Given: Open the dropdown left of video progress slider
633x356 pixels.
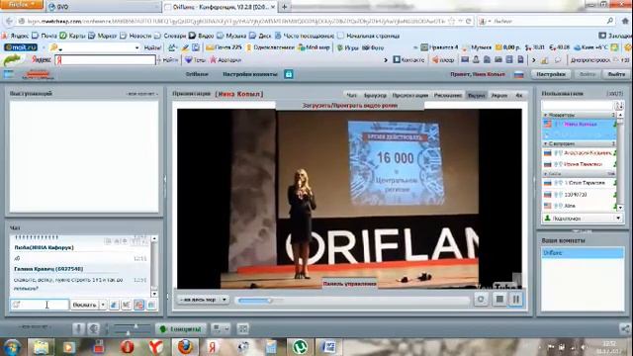Looking at the screenshot, I should tap(203, 300).
